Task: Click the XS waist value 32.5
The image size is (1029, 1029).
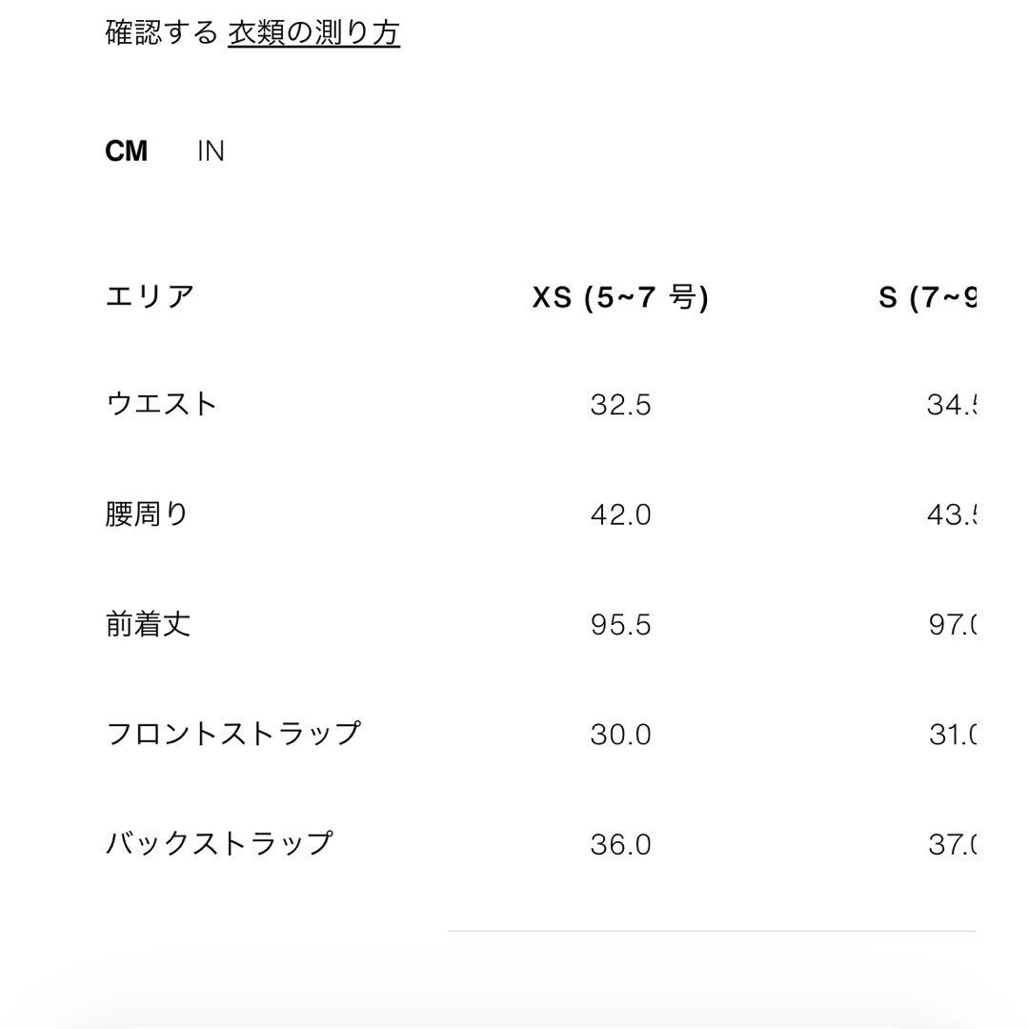Action: tap(620, 405)
